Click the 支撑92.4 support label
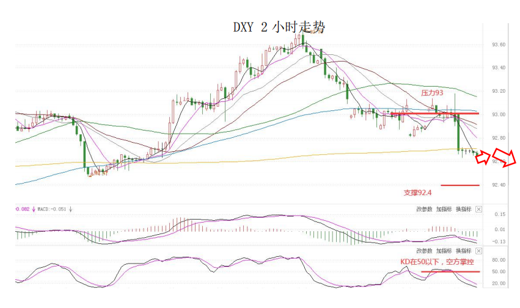This screenshot has height=308, width=520. [x=417, y=192]
